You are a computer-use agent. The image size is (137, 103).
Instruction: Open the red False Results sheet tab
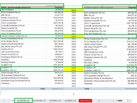pos(85,101)
